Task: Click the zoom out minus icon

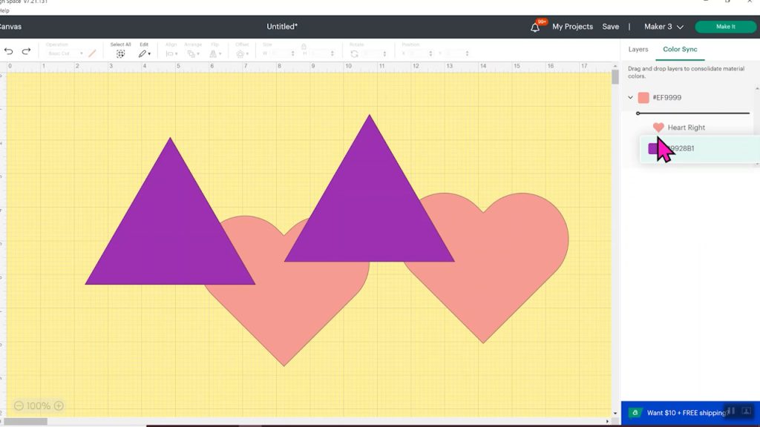Action: point(19,406)
